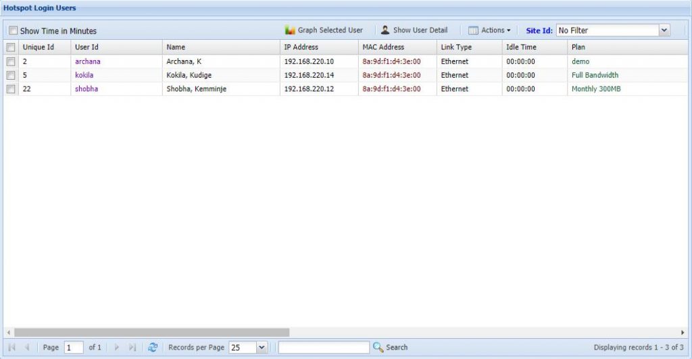Select the checkbox for user archana
The width and height of the screenshot is (692, 359).
(11, 61)
